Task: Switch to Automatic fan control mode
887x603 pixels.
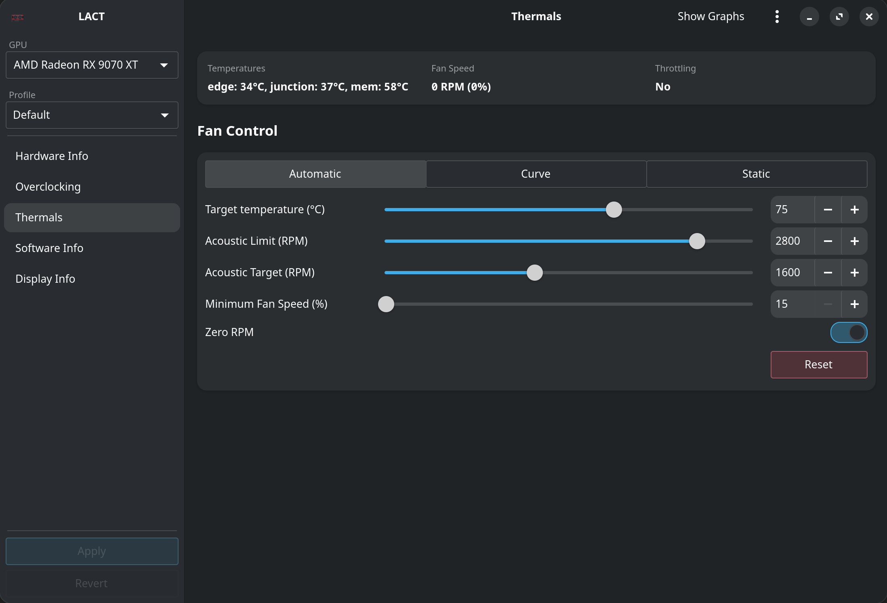Action: point(315,174)
